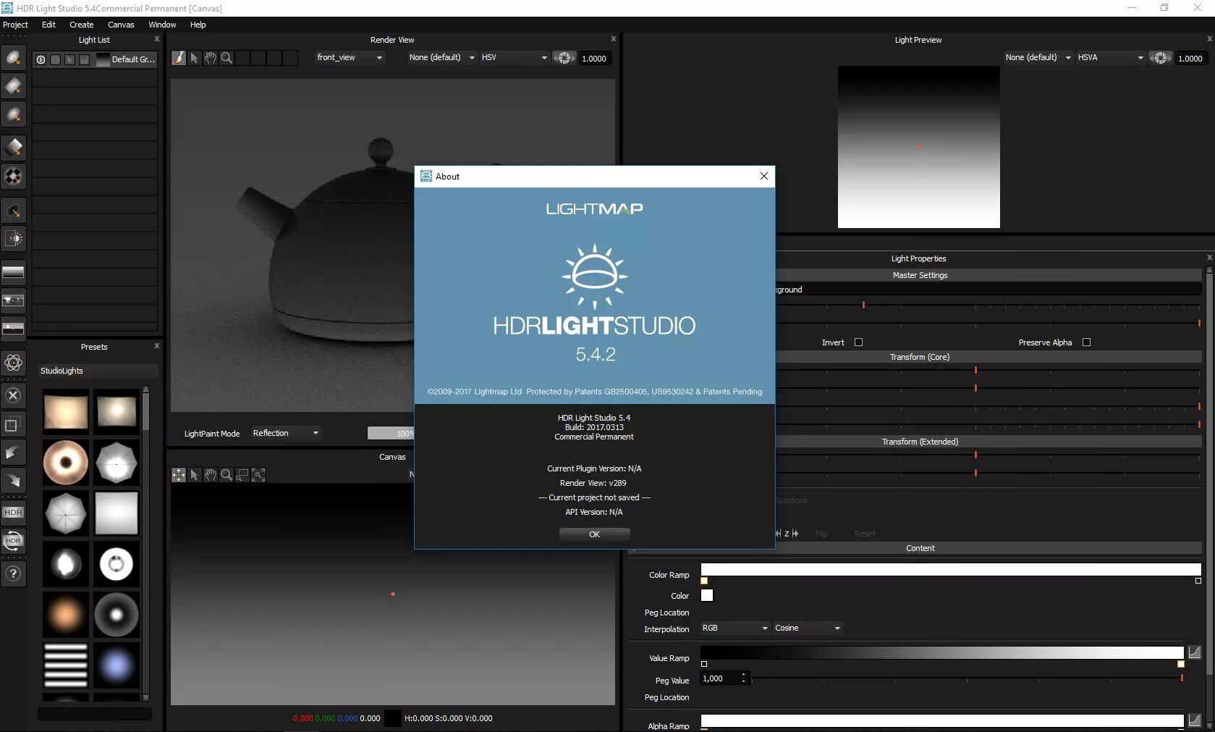Add a checkered Picture Light from the toolbar
Viewport: 1215px width, 732px height.
point(13,176)
